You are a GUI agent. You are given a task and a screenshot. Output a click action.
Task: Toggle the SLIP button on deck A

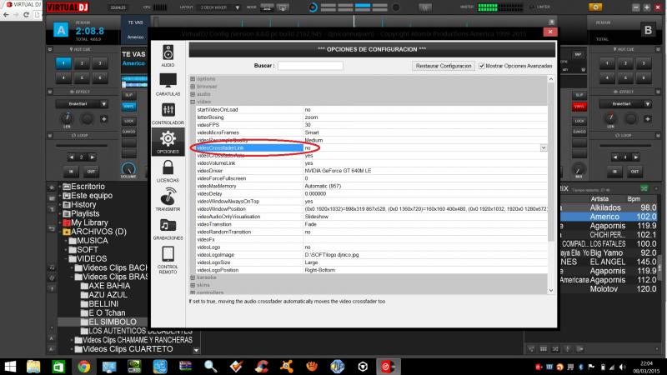pos(129,95)
